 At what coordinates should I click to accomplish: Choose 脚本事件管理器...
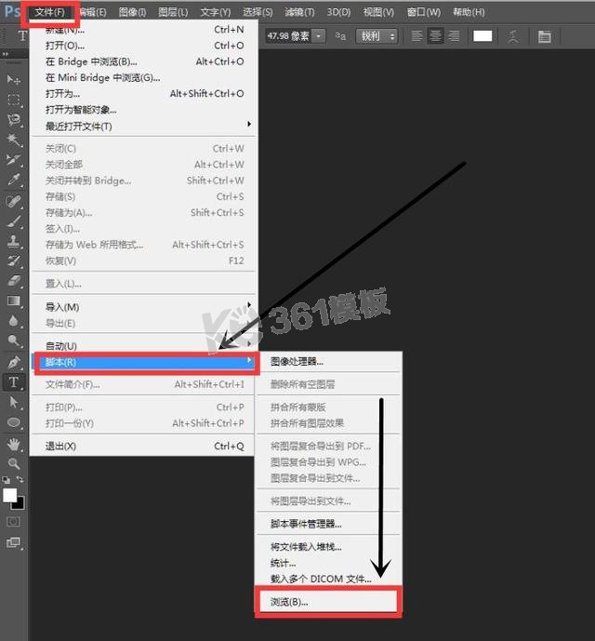(328, 524)
